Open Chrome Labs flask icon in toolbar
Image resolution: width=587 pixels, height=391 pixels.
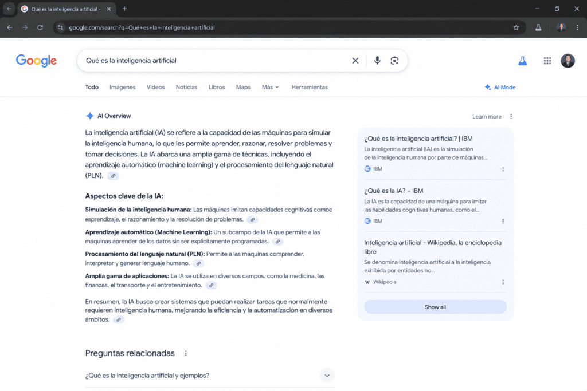538,27
